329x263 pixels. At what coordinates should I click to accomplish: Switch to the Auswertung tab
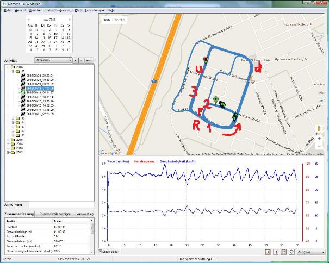click(85, 214)
